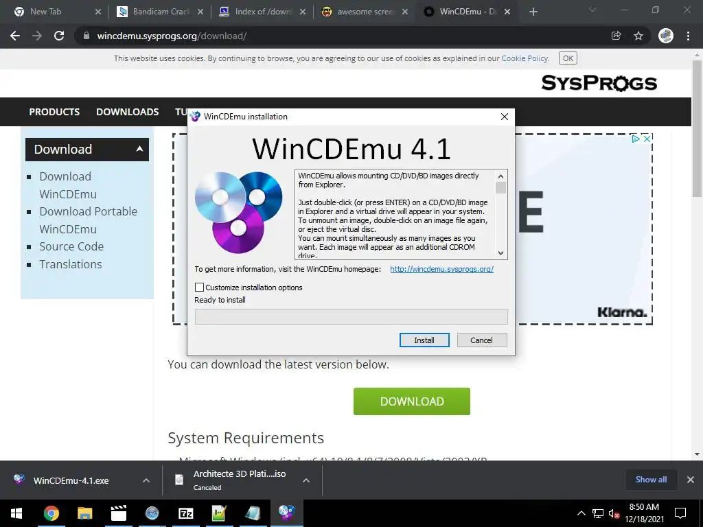Open the WinCDEmu installer taskbar icon
703x527 pixels.
286,513
